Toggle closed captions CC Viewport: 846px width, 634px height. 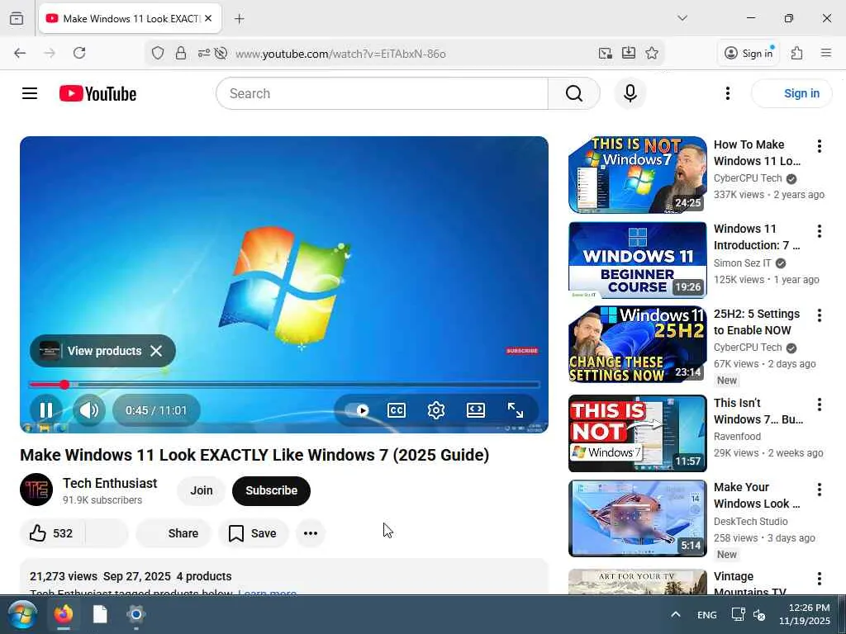point(397,410)
